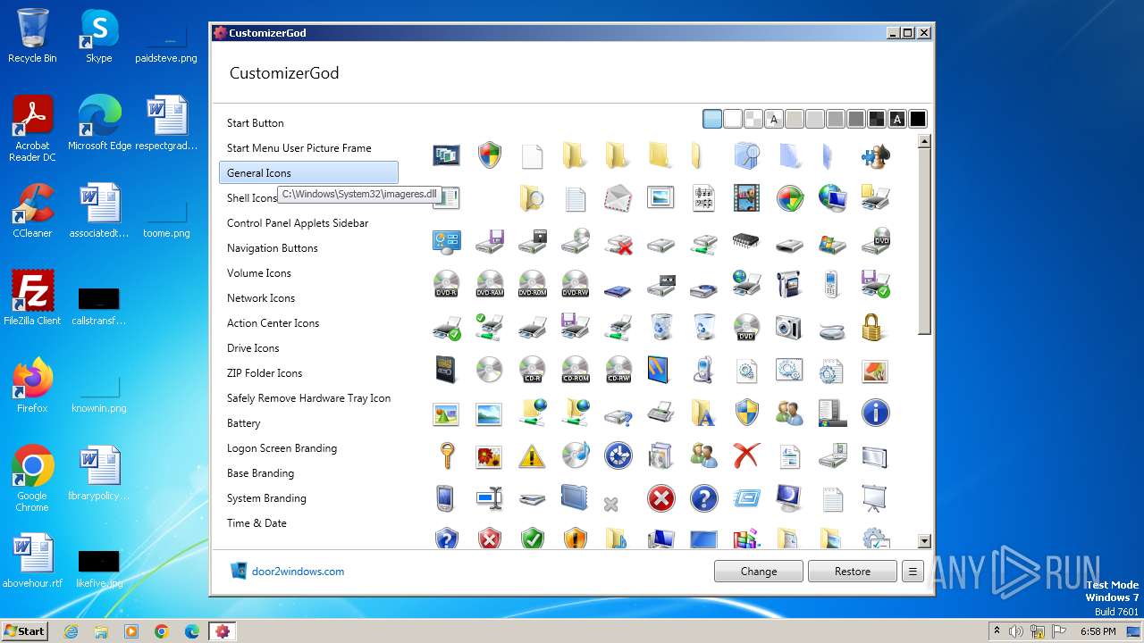1144x643 pixels.
Task: Open the System Branding category
Action: click(266, 498)
